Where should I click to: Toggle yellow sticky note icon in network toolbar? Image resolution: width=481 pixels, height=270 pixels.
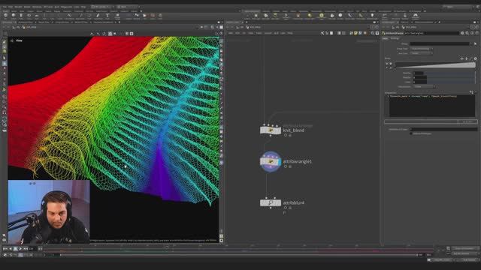tap(355, 33)
